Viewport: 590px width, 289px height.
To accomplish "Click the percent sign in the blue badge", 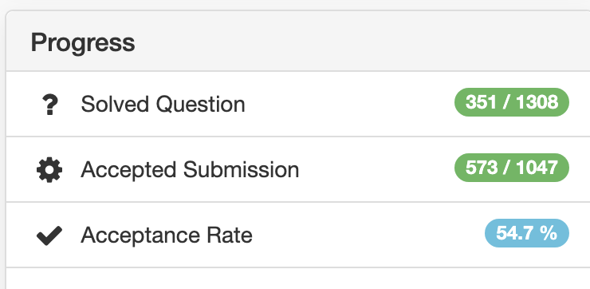I will [x=549, y=233].
